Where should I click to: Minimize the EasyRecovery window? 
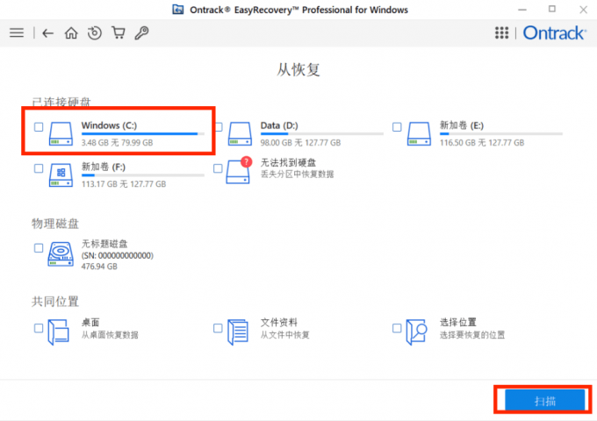coord(522,10)
